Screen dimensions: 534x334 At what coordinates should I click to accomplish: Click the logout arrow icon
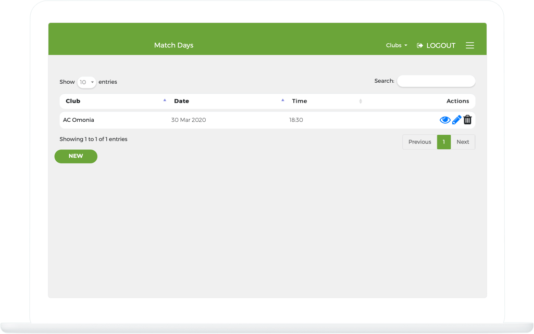point(420,46)
